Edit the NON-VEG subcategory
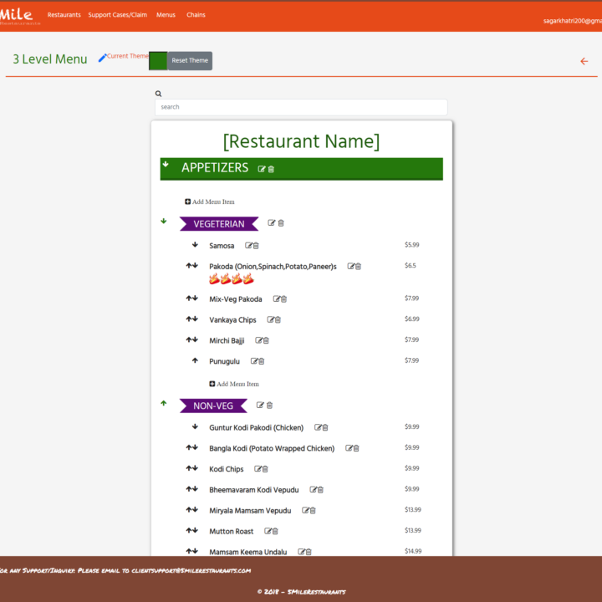Image resolution: width=602 pixels, height=602 pixels. 260,405
